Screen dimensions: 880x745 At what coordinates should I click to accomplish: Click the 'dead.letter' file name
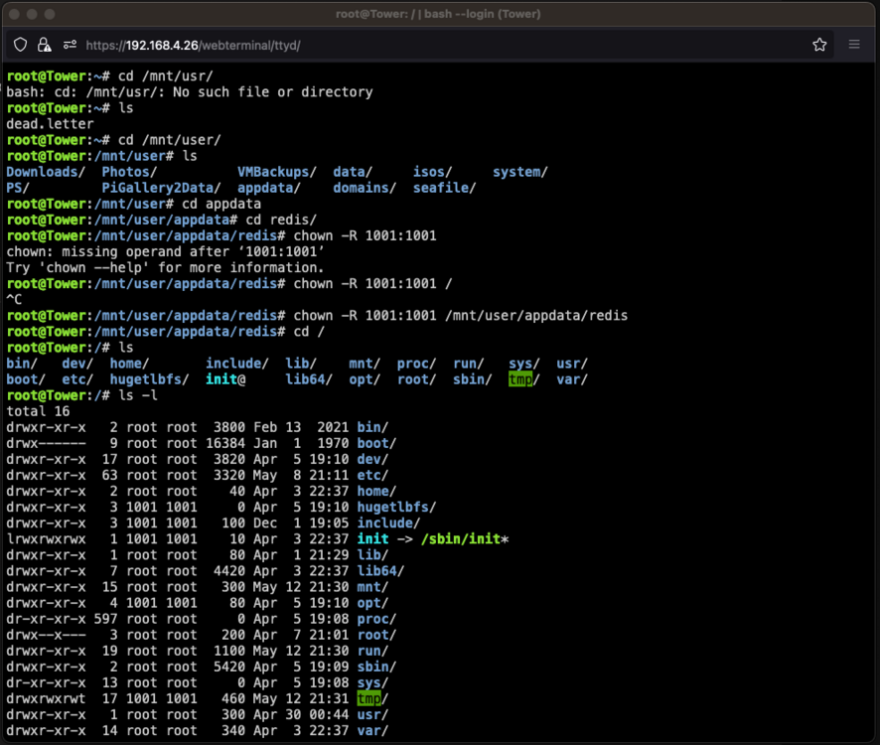point(50,123)
